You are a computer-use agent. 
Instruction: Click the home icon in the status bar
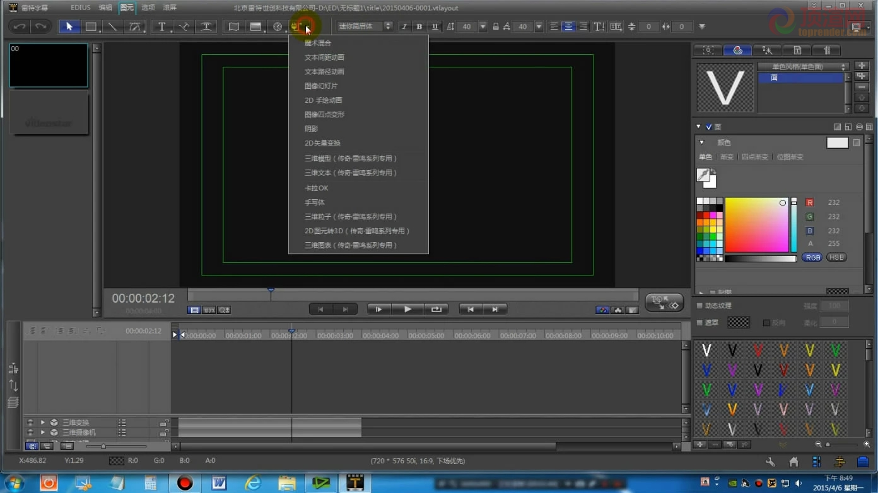pos(793,462)
